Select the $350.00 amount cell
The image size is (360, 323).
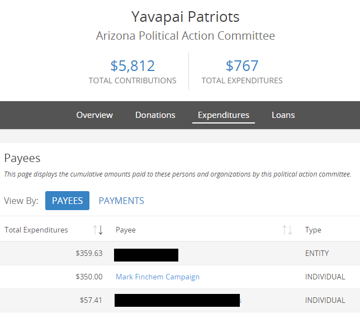89,277
